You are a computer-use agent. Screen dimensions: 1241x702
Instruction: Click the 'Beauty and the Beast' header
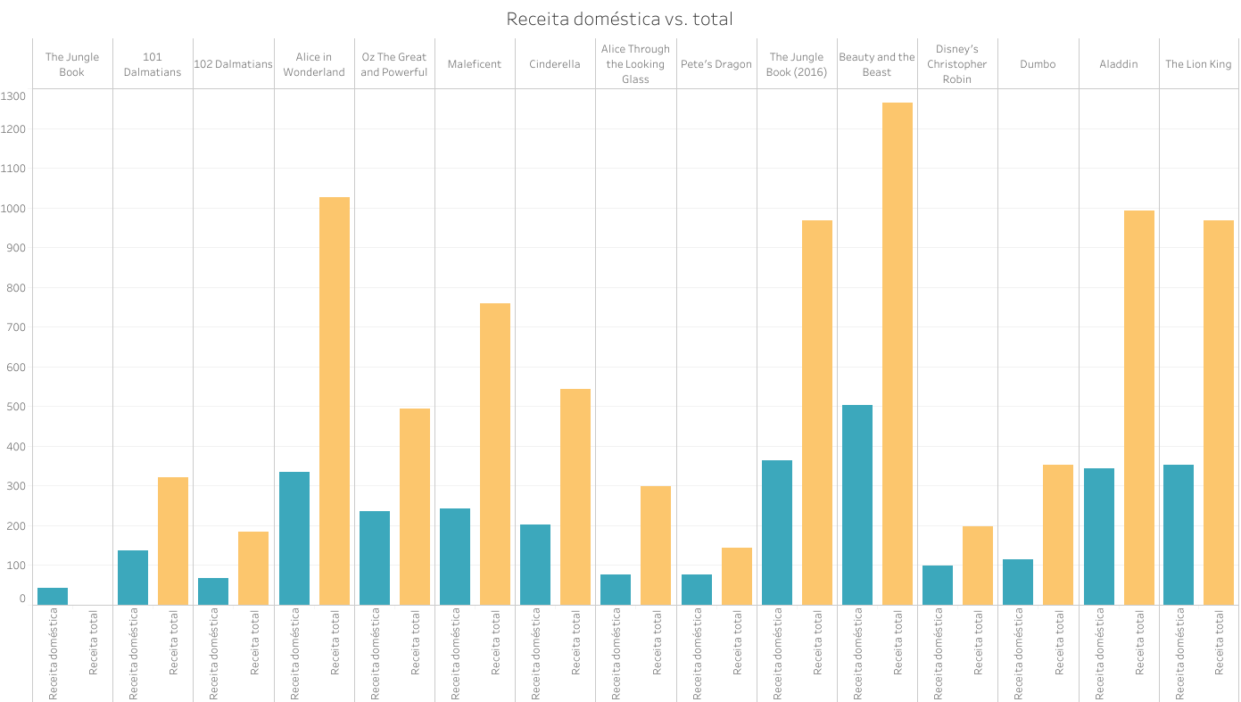click(877, 64)
